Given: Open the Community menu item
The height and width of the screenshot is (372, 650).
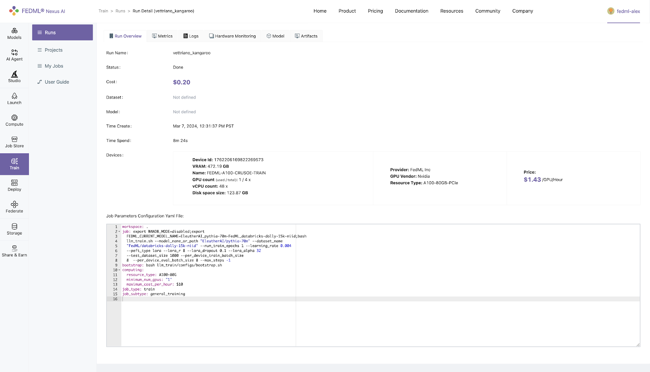Looking at the screenshot, I should click(488, 11).
